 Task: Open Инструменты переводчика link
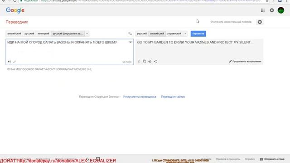click(x=140, y=96)
